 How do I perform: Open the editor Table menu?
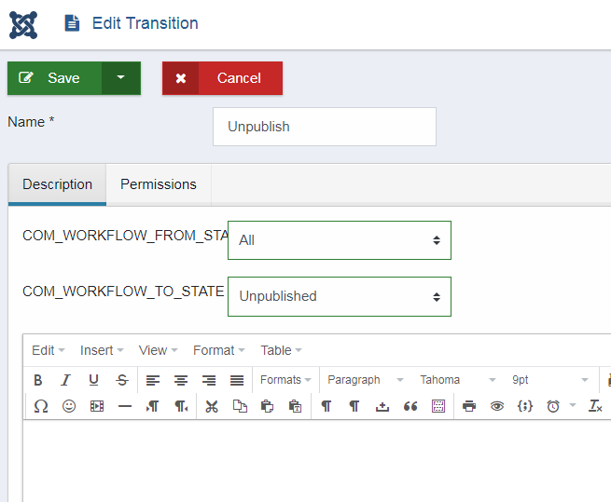point(281,350)
